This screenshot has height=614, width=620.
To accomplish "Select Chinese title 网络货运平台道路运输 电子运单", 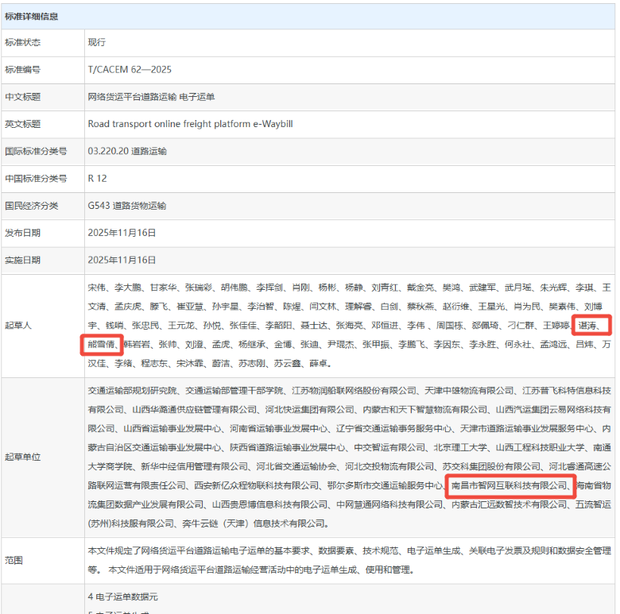I will pos(151,97).
